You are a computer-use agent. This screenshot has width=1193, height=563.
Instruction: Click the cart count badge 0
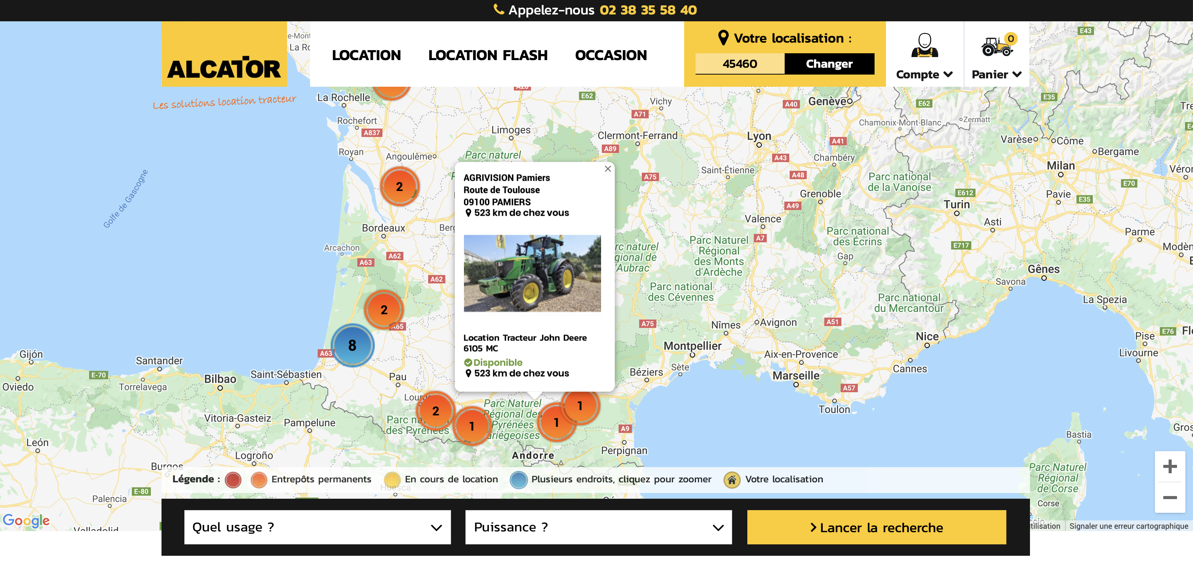(x=1011, y=39)
